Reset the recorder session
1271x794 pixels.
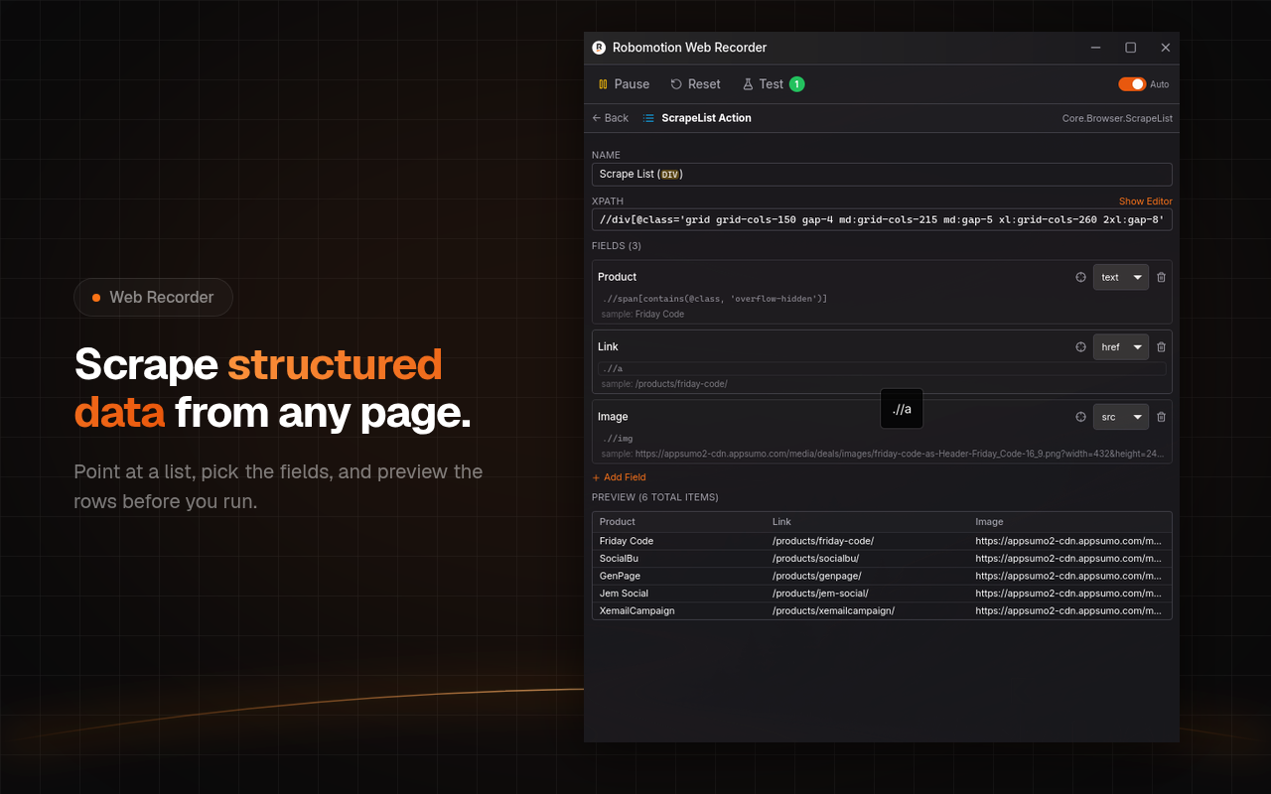[695, 84]
